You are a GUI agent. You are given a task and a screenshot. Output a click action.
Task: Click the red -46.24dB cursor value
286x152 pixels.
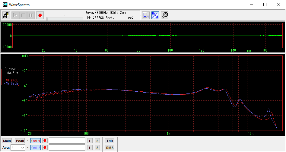11,81
